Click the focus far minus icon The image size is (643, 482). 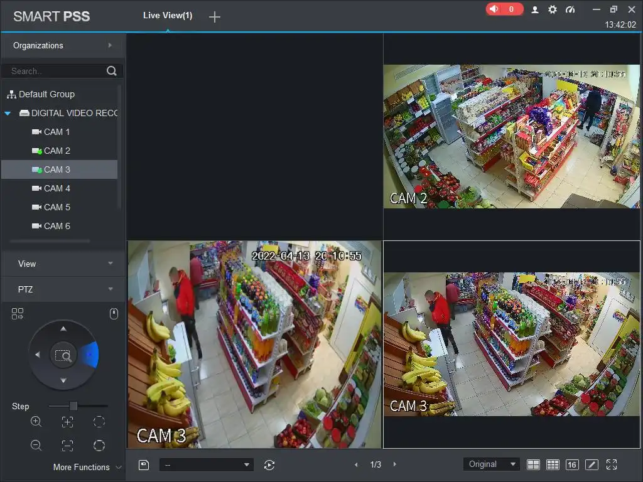67,446
